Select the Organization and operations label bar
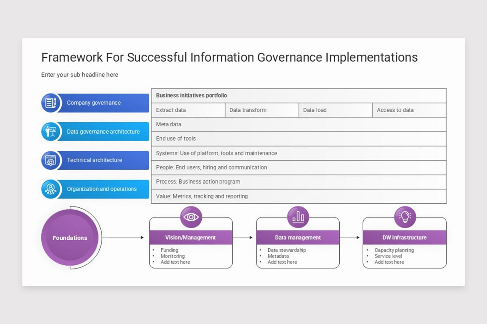This screenshot has width=487, height=324. pos(104,189)
